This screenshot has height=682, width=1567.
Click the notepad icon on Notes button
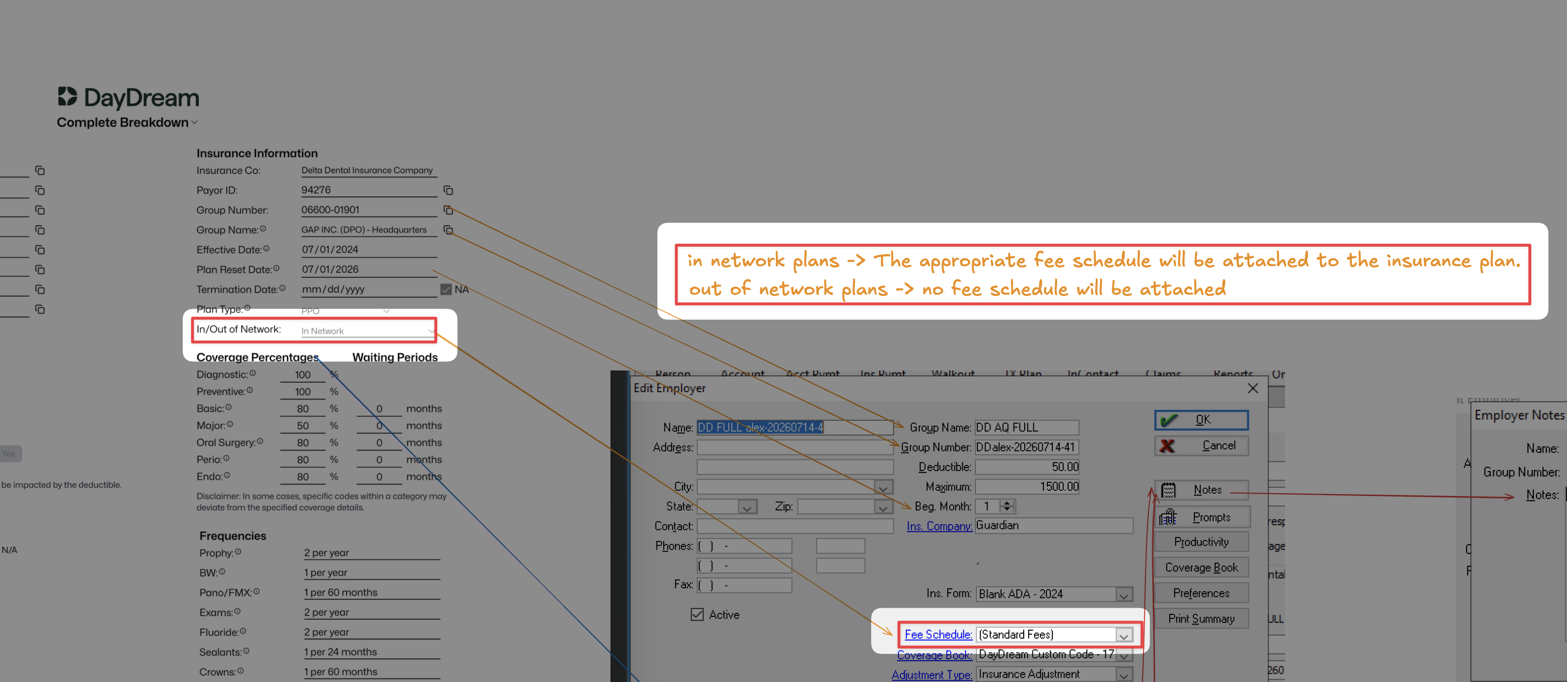pyautogui.click(x=1169, y=490)
